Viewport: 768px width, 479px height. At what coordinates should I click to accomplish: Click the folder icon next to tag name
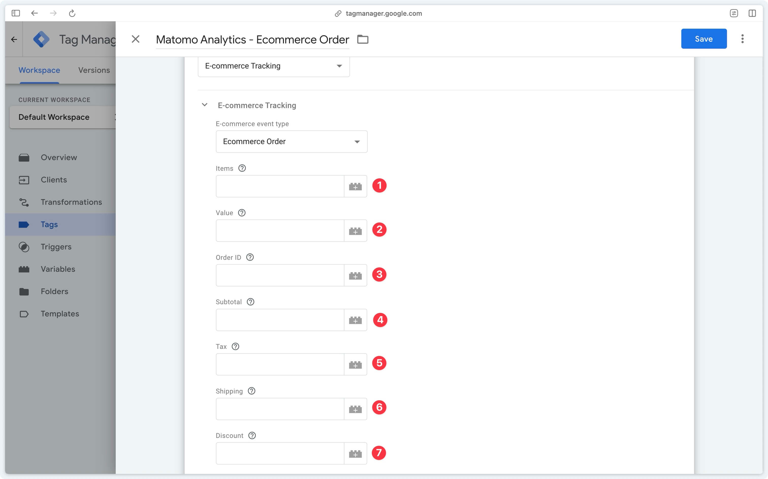click(x=363, y=39)
